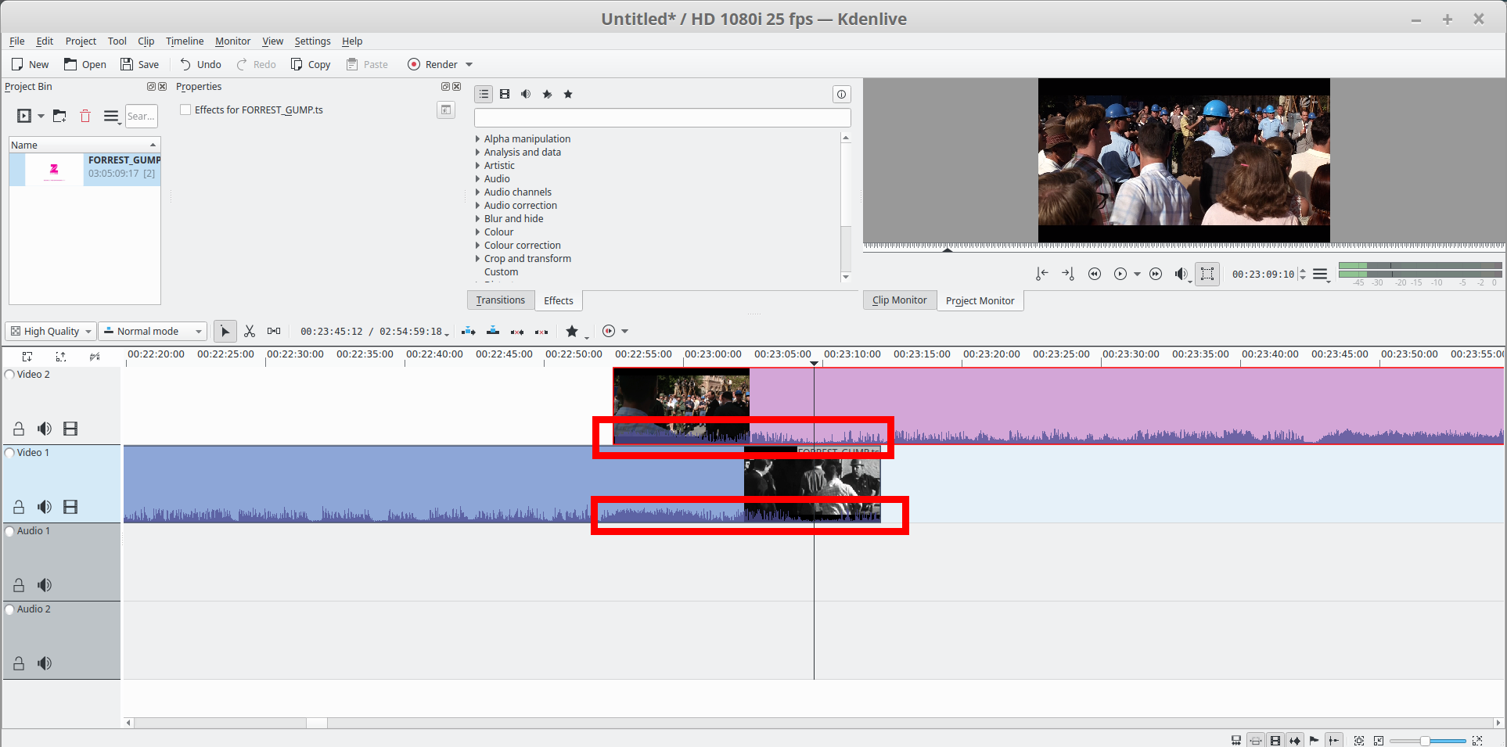This screenshot has height=747, width=1507.
Task: Open monitor volume control
Action: pyautogui.click(x=1182, y=274)
